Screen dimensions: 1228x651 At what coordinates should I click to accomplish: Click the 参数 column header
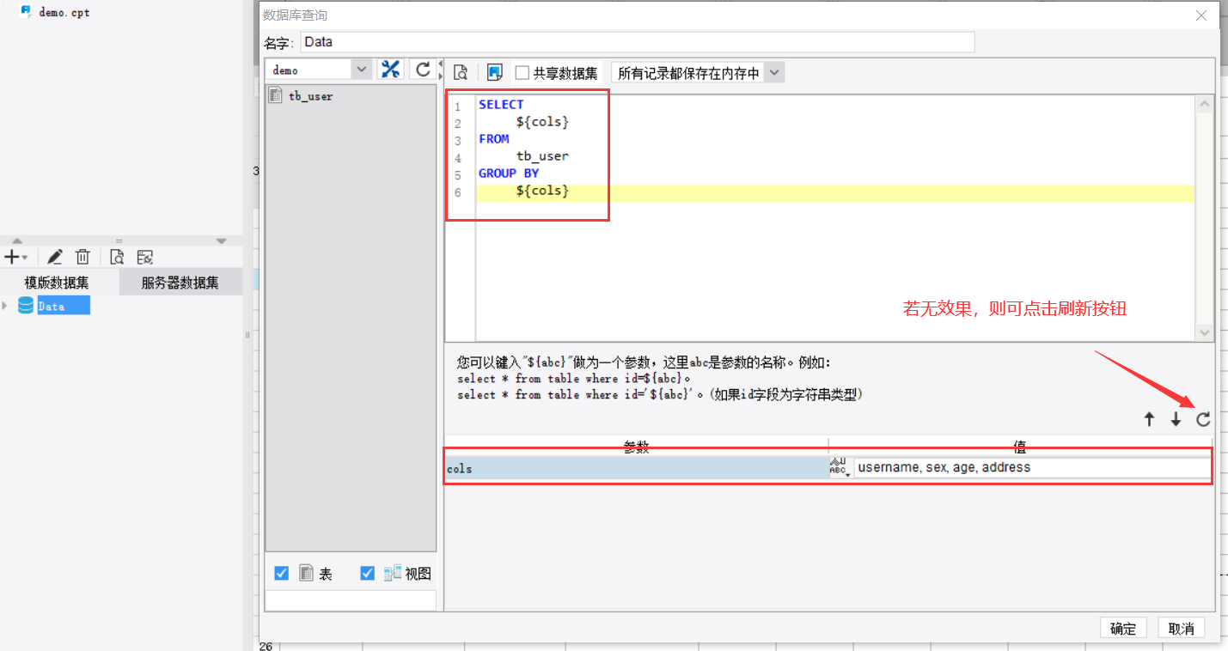(637, 446)
